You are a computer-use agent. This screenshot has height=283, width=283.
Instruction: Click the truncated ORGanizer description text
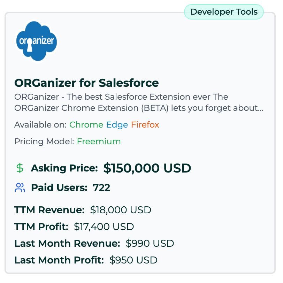[x=139, y=102]
